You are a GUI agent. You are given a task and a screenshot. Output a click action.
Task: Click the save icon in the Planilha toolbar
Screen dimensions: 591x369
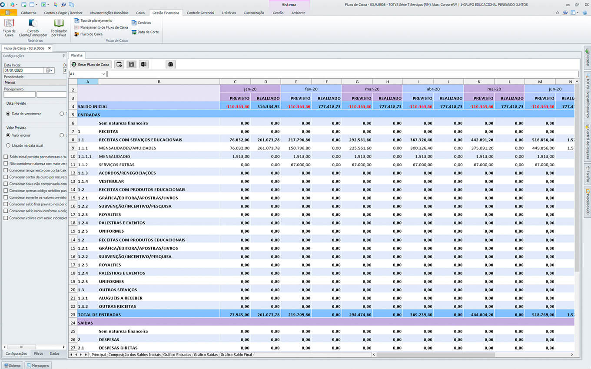(131, 64)
